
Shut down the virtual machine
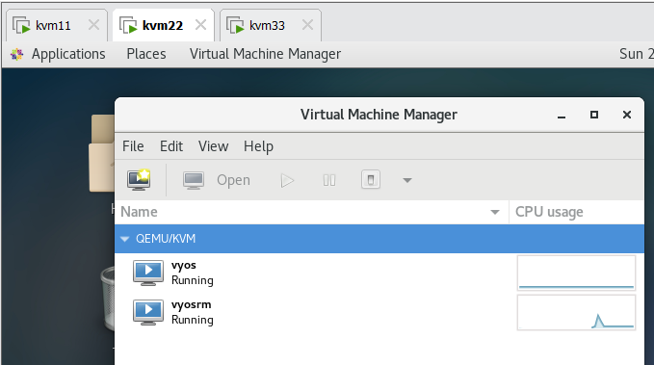(371, 180)
